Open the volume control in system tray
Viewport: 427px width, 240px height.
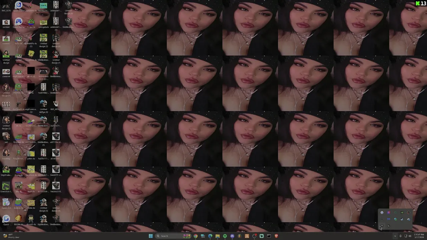[410, 236]
